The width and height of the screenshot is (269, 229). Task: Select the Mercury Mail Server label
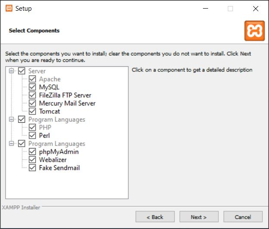point(67,103)
